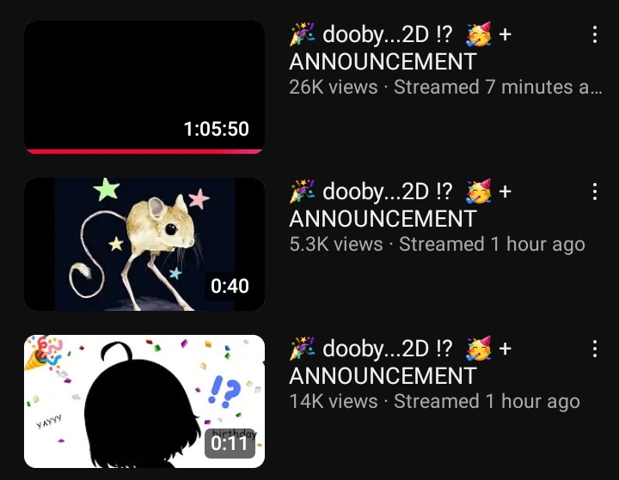Click partying face emoji in second title
Image resolution: width=619 pixels, height=480 pixels.
pyautogui.click(x=479, y=191)
